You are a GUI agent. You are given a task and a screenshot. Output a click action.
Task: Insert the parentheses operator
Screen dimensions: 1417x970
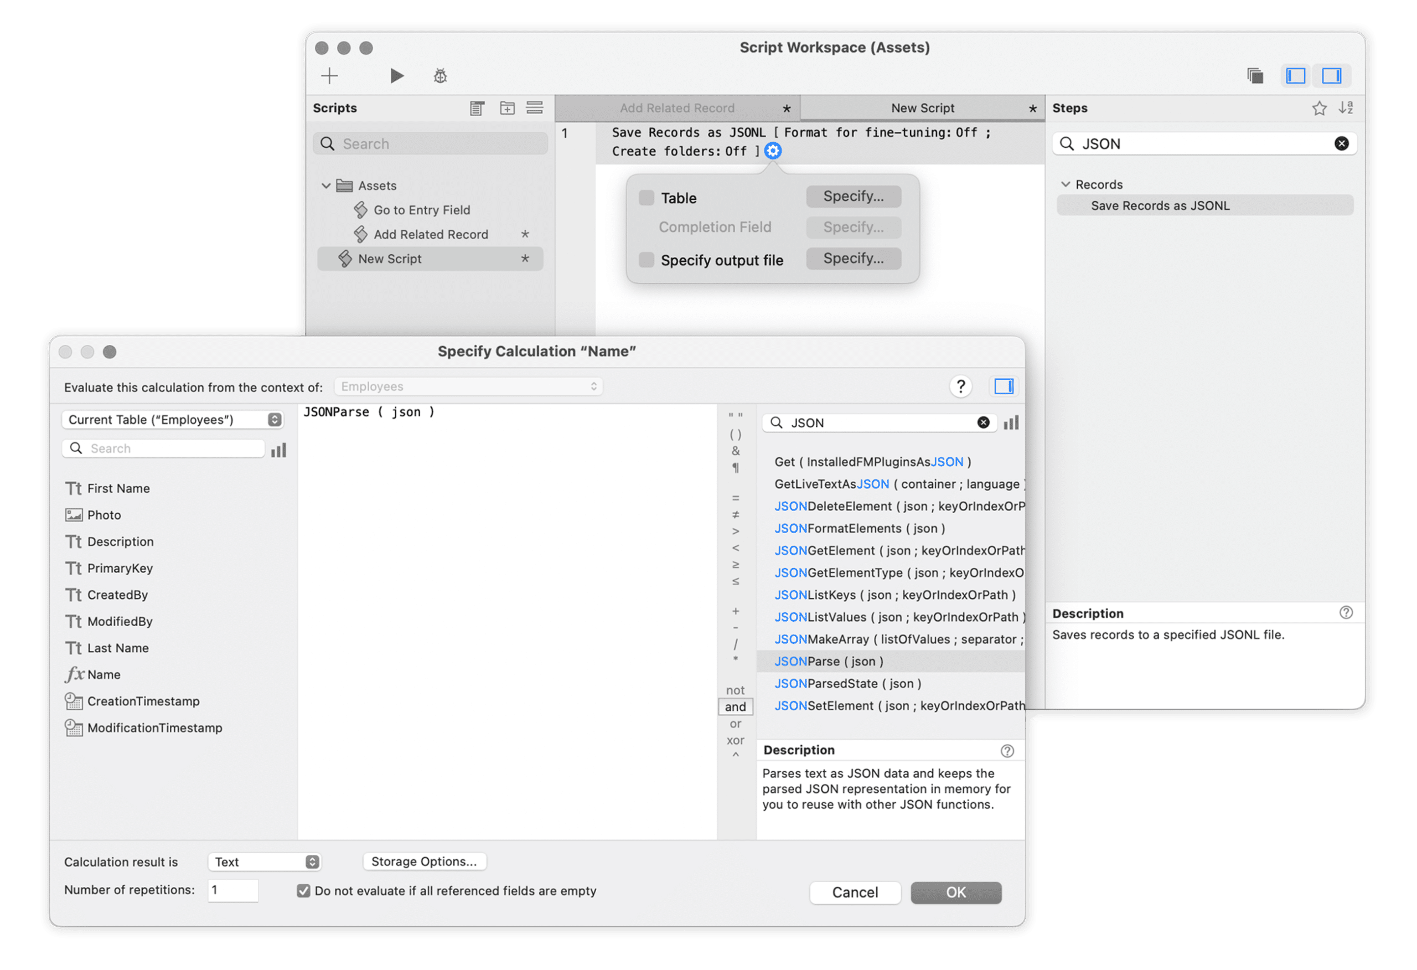tap(735, 435)
